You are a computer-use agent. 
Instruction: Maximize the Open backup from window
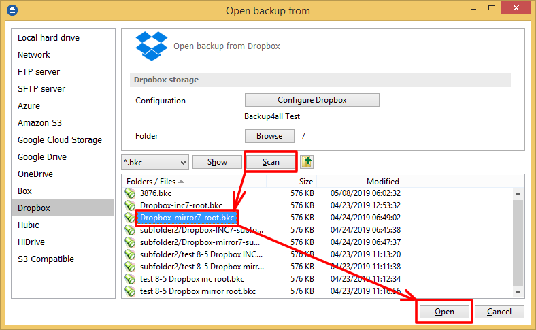492,8
